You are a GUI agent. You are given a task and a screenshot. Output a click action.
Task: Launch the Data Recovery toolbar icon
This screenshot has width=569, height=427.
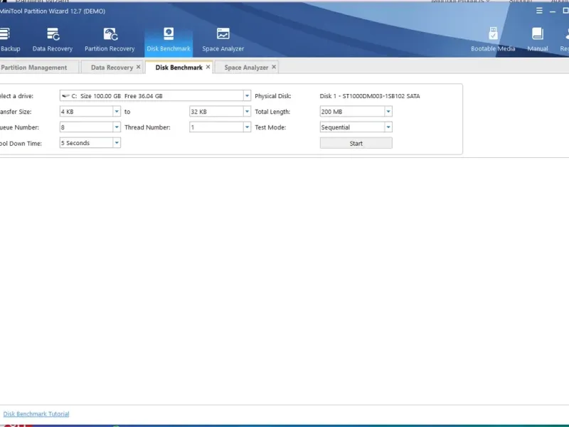coord(53,34)
